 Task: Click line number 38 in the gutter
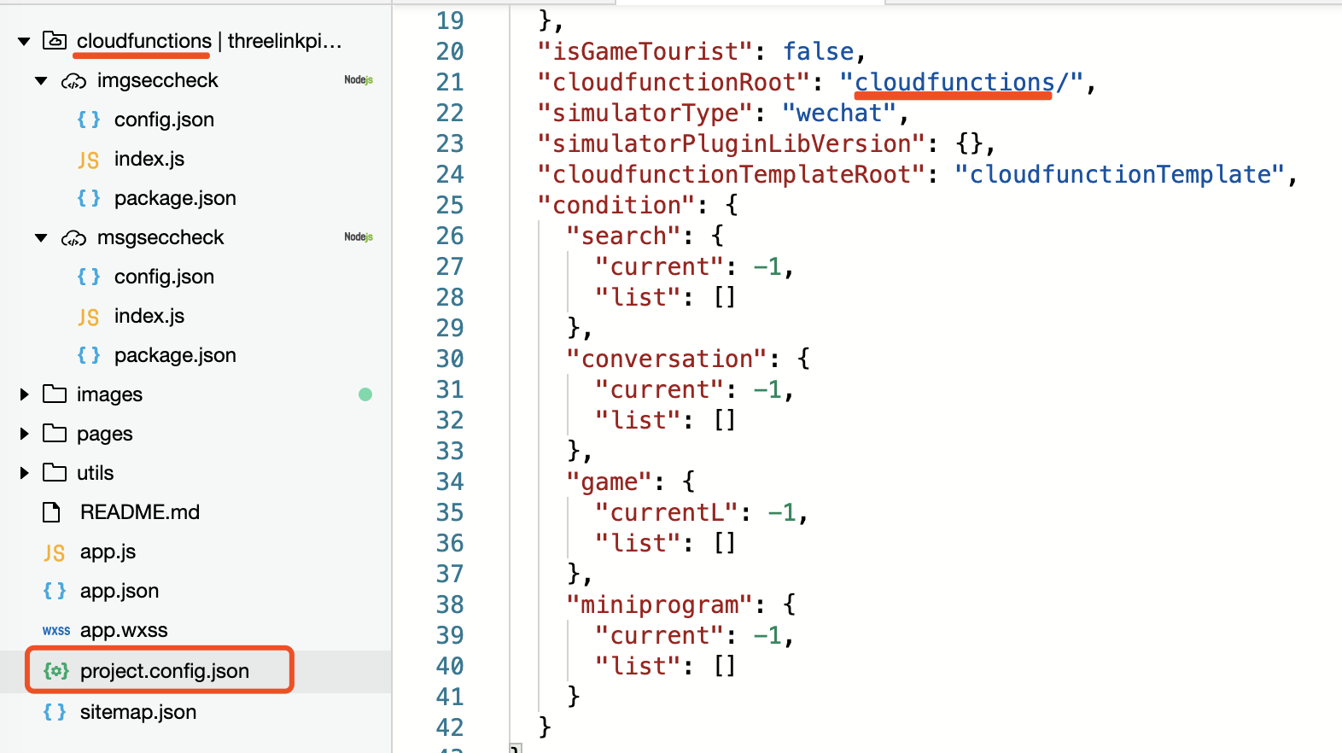point(450,604)
